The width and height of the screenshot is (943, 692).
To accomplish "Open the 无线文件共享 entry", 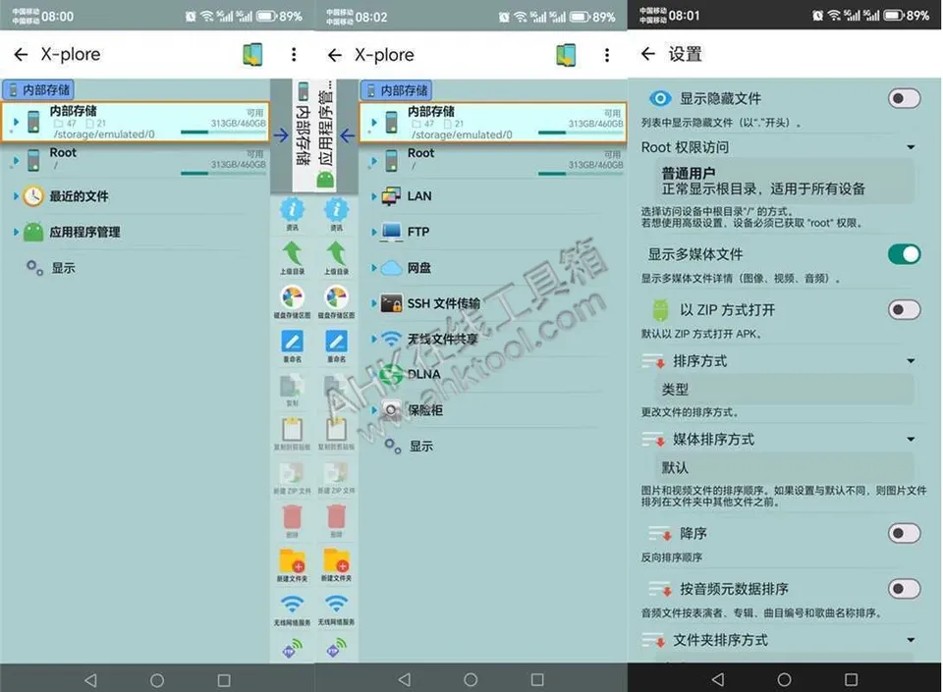I will pos(492,339).
